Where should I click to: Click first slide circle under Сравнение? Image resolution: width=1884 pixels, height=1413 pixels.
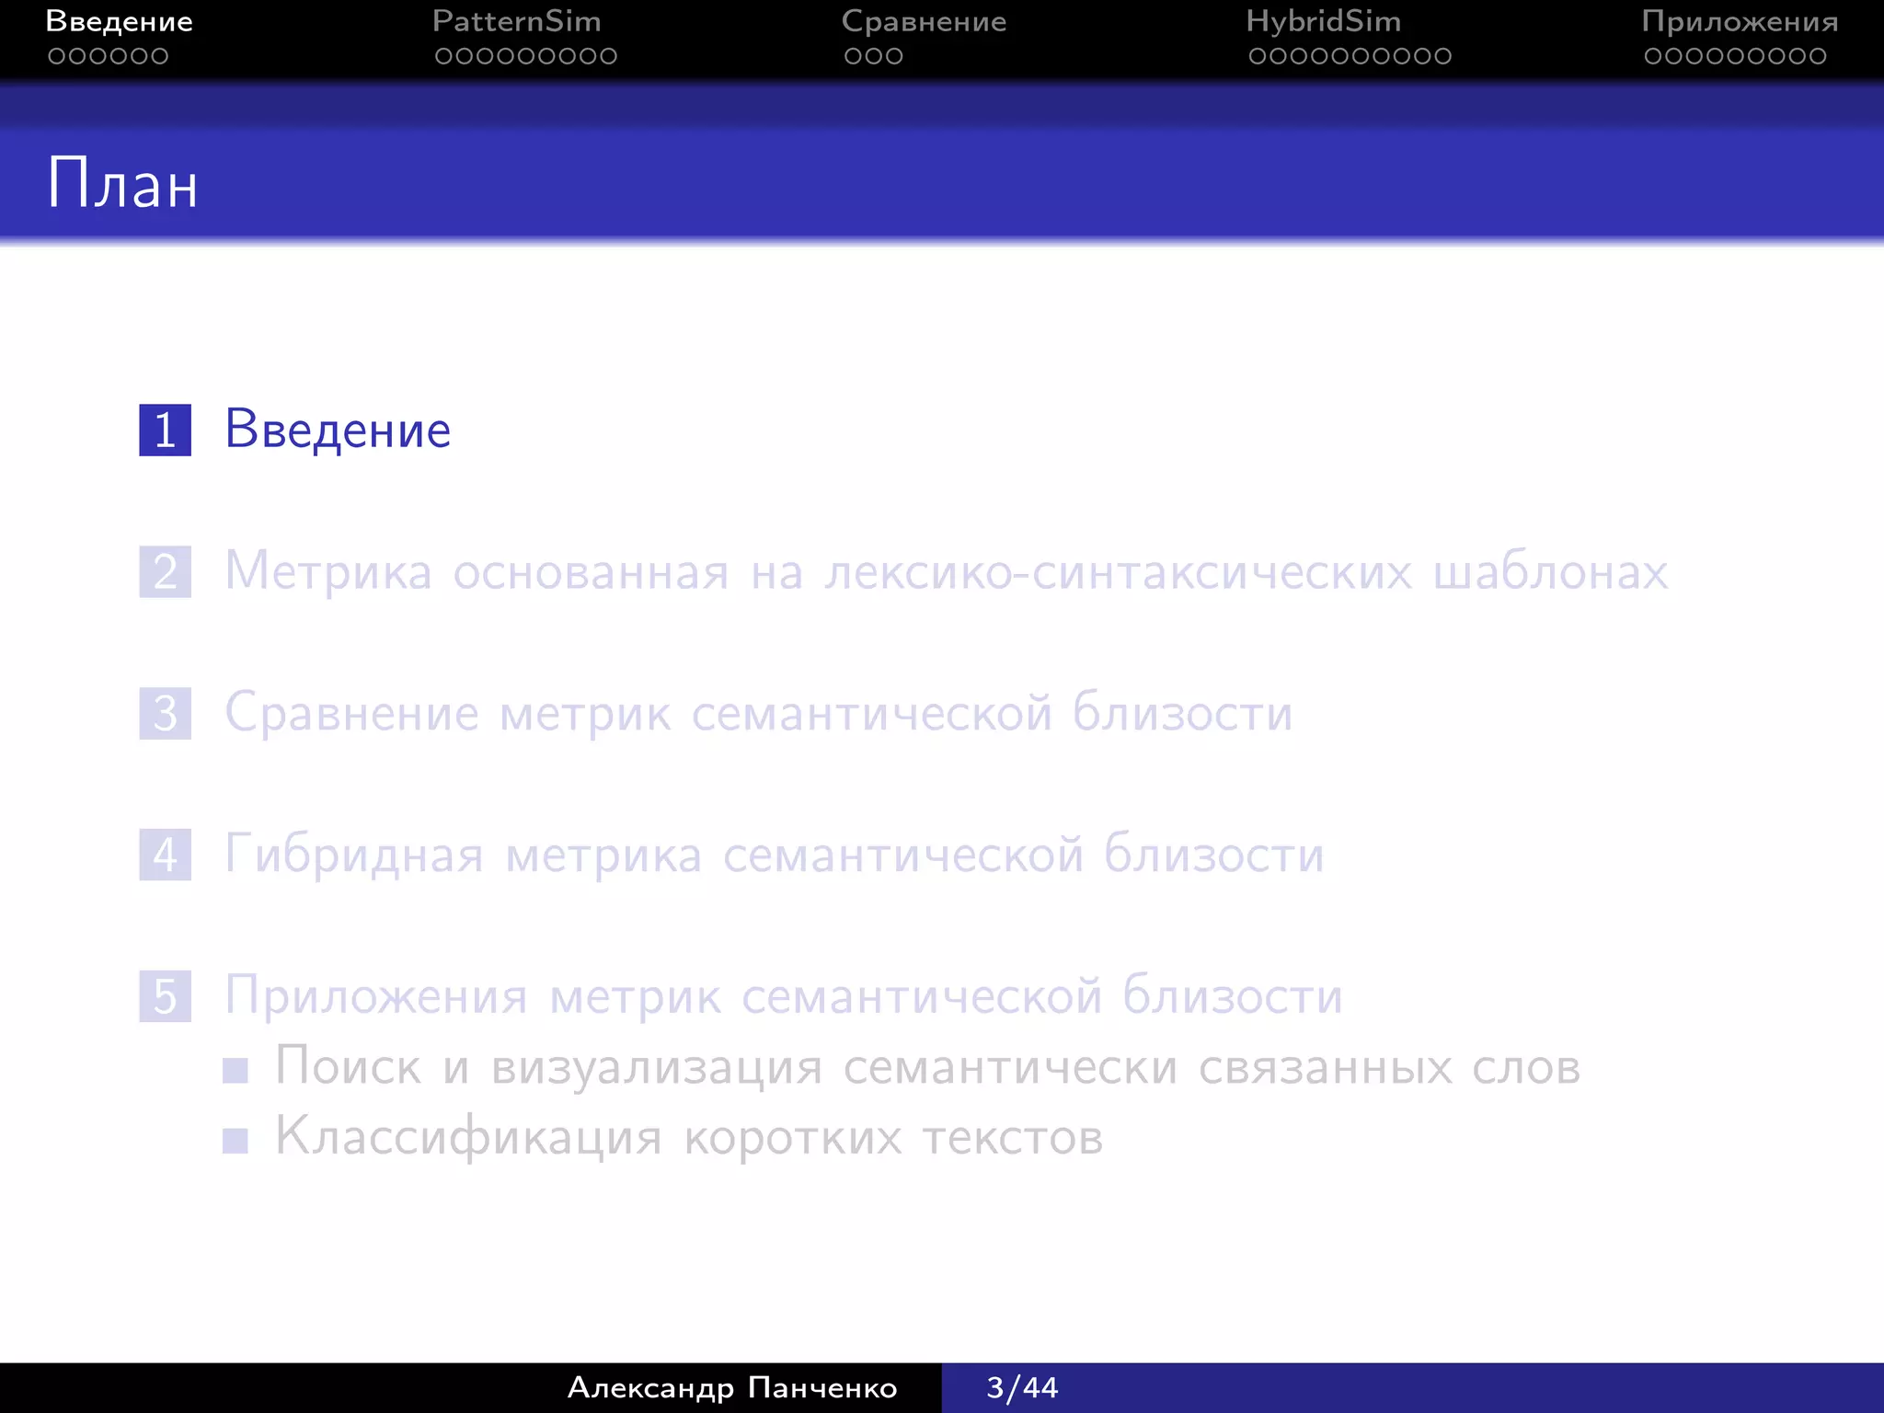point(854,56)
